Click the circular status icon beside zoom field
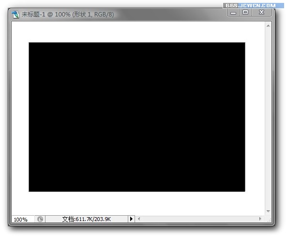This screenshot has height=238, width=287. click(x=40, y=219)
